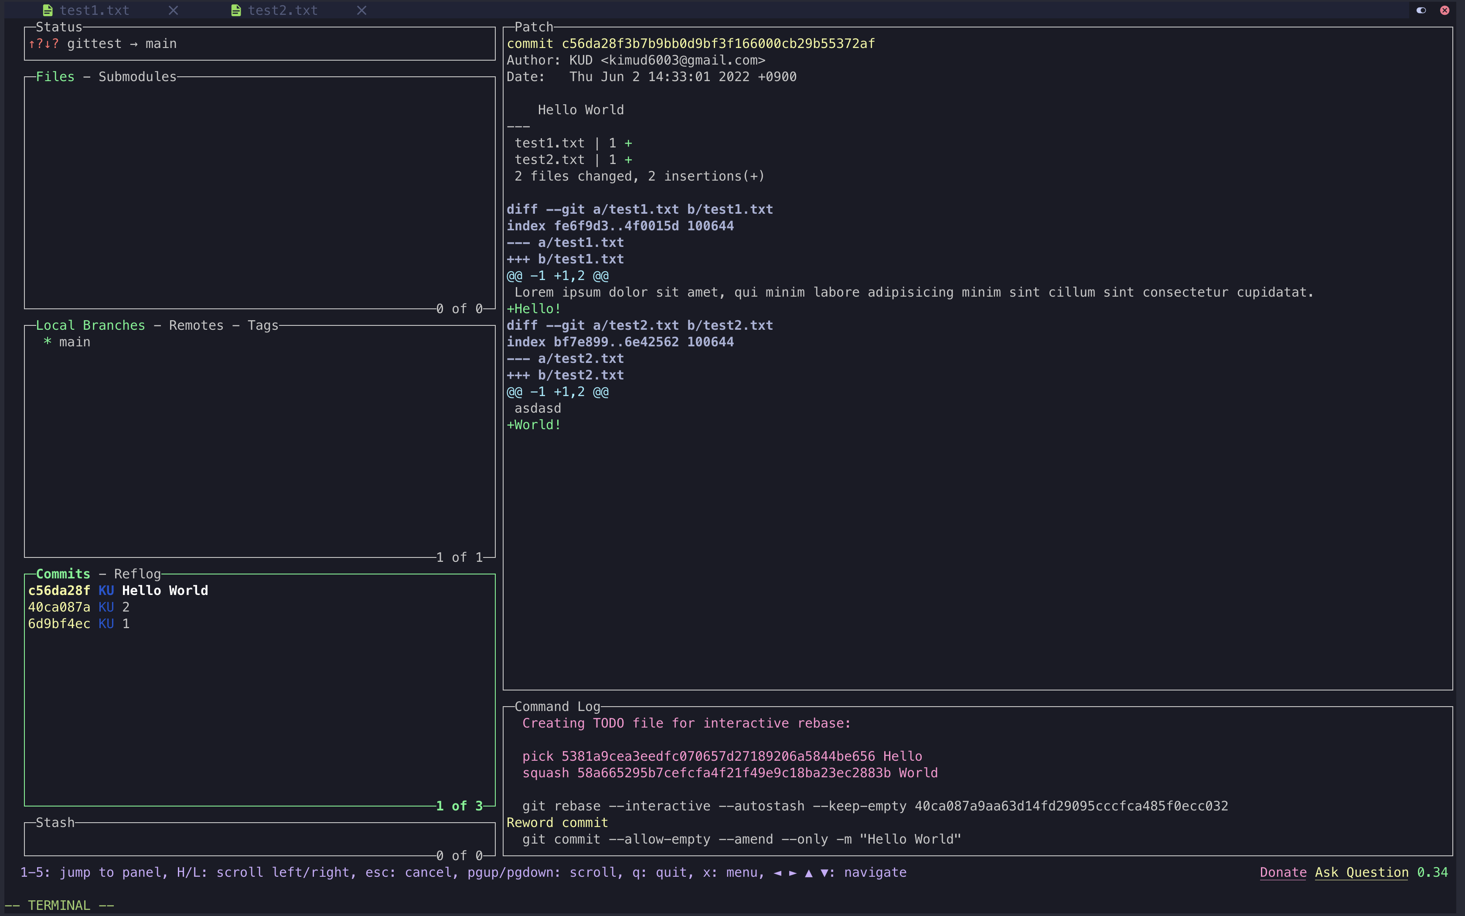The width and height of the screenshot is (1465, 916).
Task: Close the test2.txt tab
Action: pyautogui.click(x=361, y=10)
